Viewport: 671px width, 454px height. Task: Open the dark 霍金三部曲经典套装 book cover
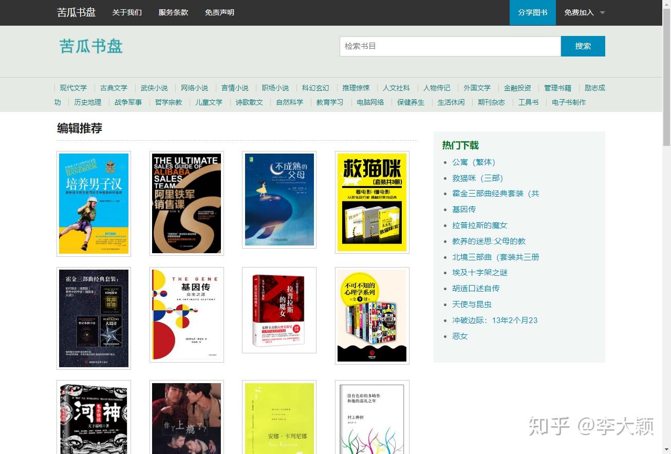[94, 318]
